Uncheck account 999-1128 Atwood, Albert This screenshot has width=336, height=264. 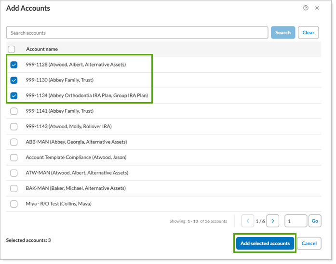[x=14, y=65]
